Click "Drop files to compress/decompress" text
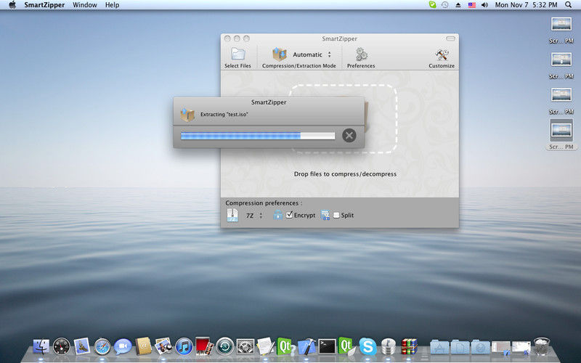This screenshot has height=363, width=581. point(345,174)
